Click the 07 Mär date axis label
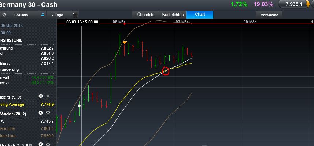Viewport: 314px width, 146px height. coord(182,22)
